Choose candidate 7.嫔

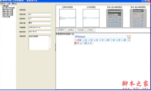coord(113,40)
